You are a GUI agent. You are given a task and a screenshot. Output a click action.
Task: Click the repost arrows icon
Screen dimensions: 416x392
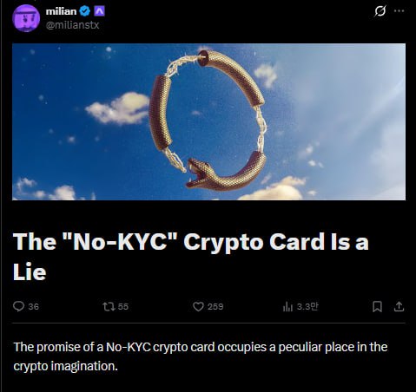click(109, 306)
